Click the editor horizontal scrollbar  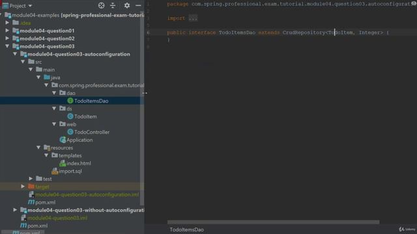pyautogui.click(x=274, y=222)
